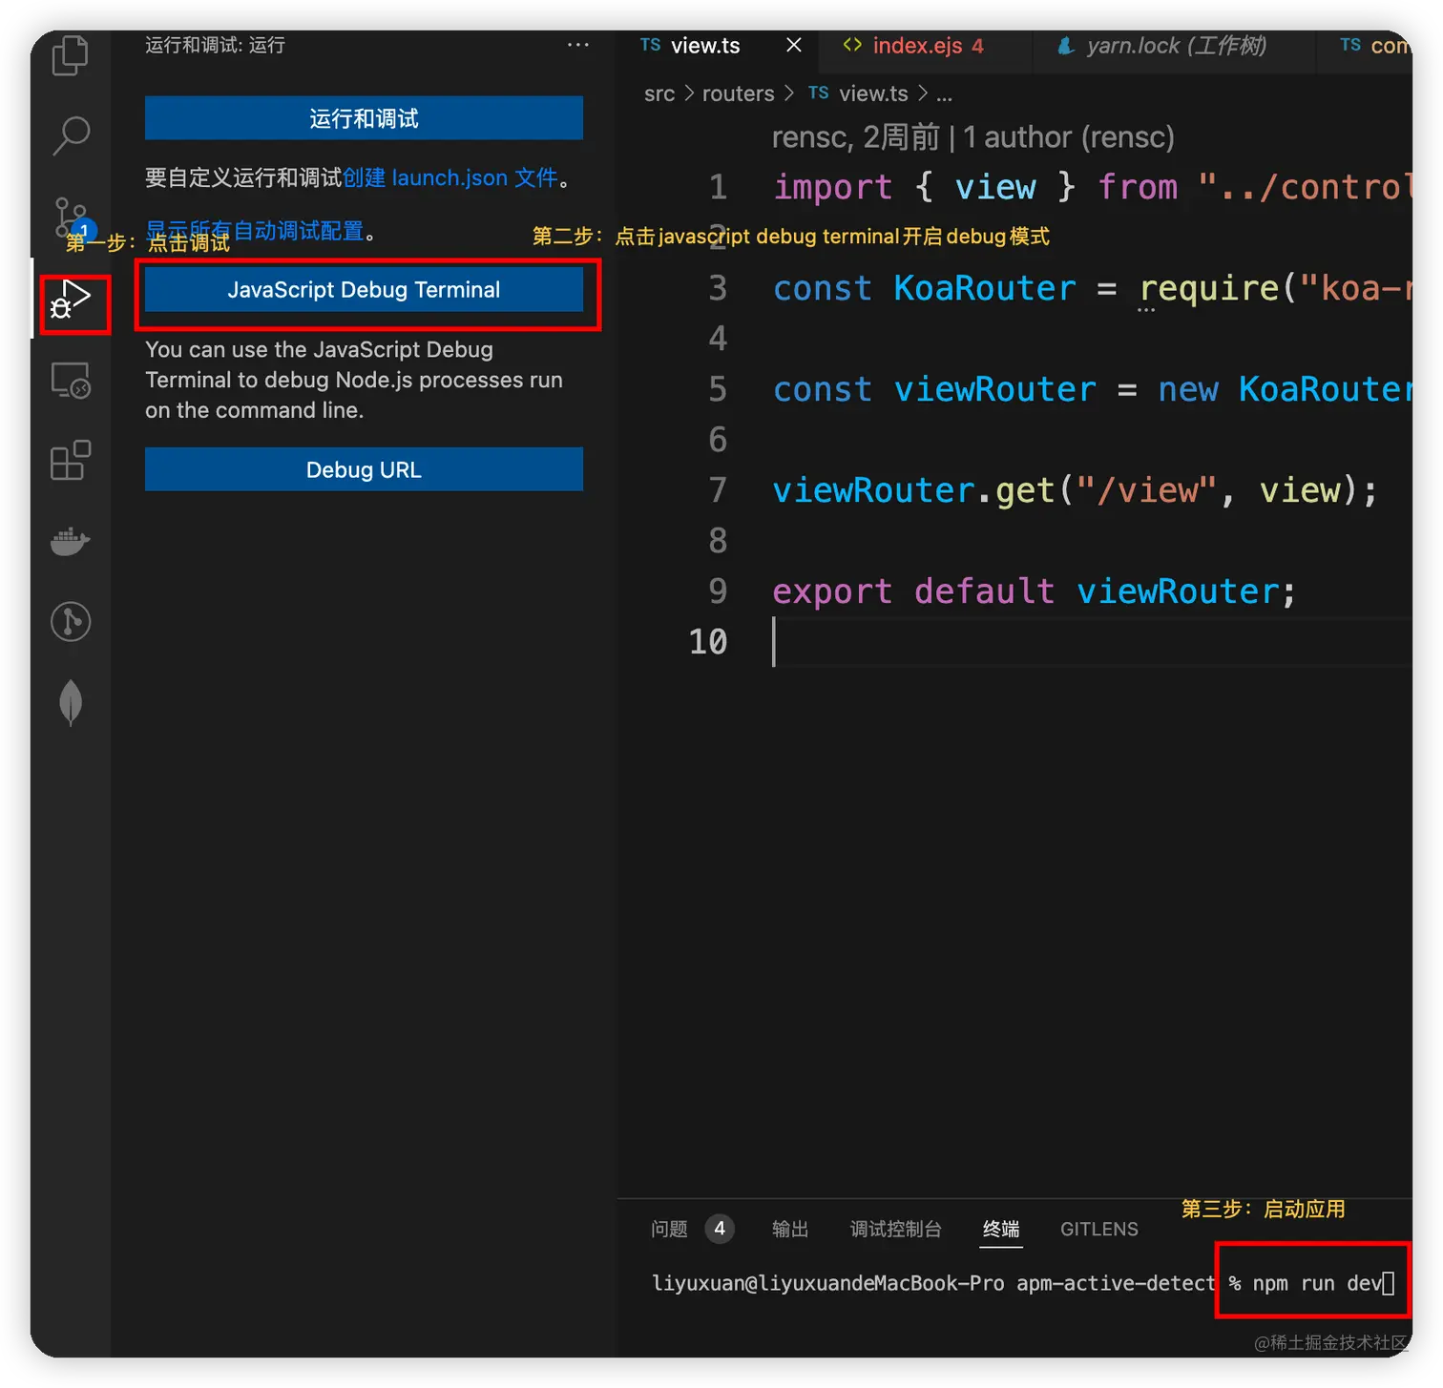Open the GitLens activity bar icon
Screen dimensions: 1443x1388
(71, 622)
